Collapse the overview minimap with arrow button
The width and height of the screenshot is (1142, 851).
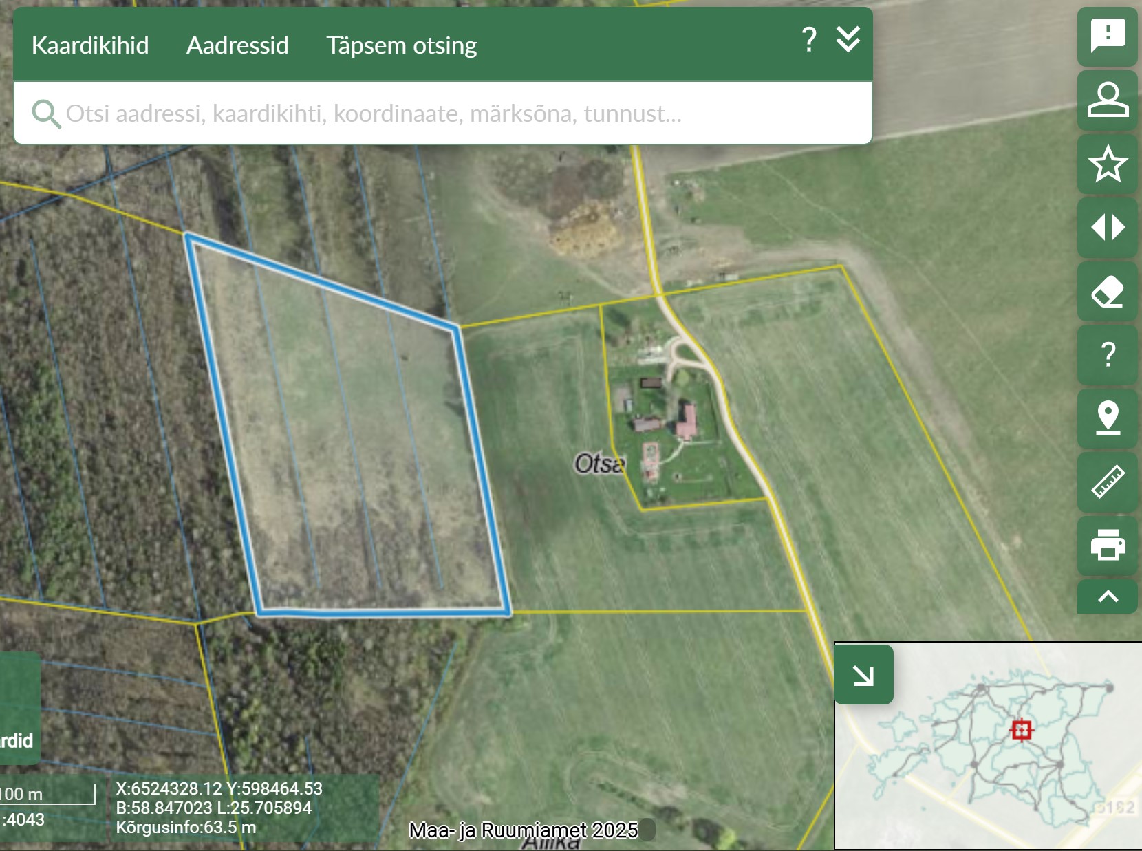pos(863,675)
